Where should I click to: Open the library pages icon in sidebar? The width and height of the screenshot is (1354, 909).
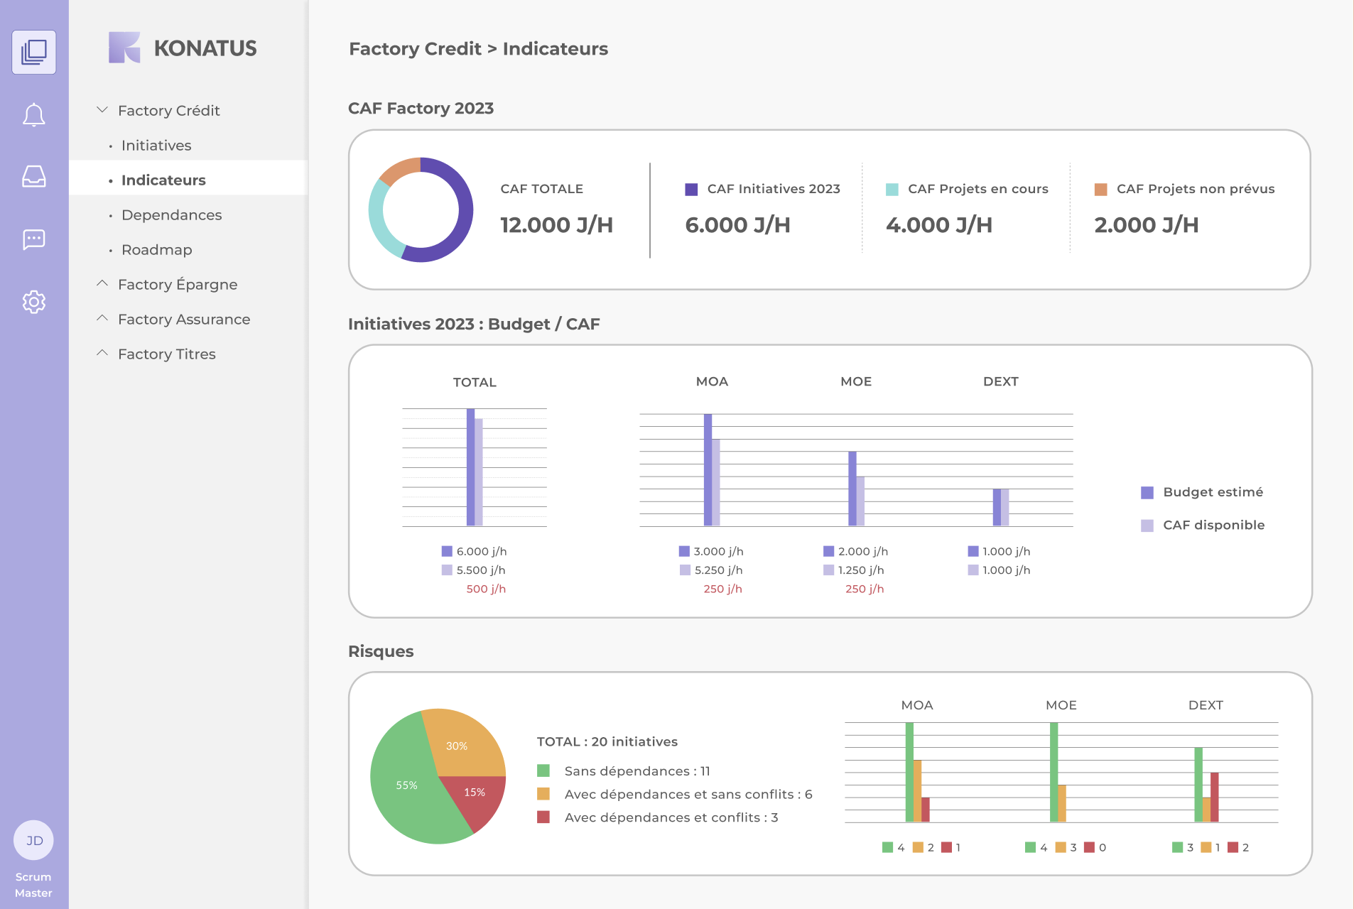coord(34,52)
